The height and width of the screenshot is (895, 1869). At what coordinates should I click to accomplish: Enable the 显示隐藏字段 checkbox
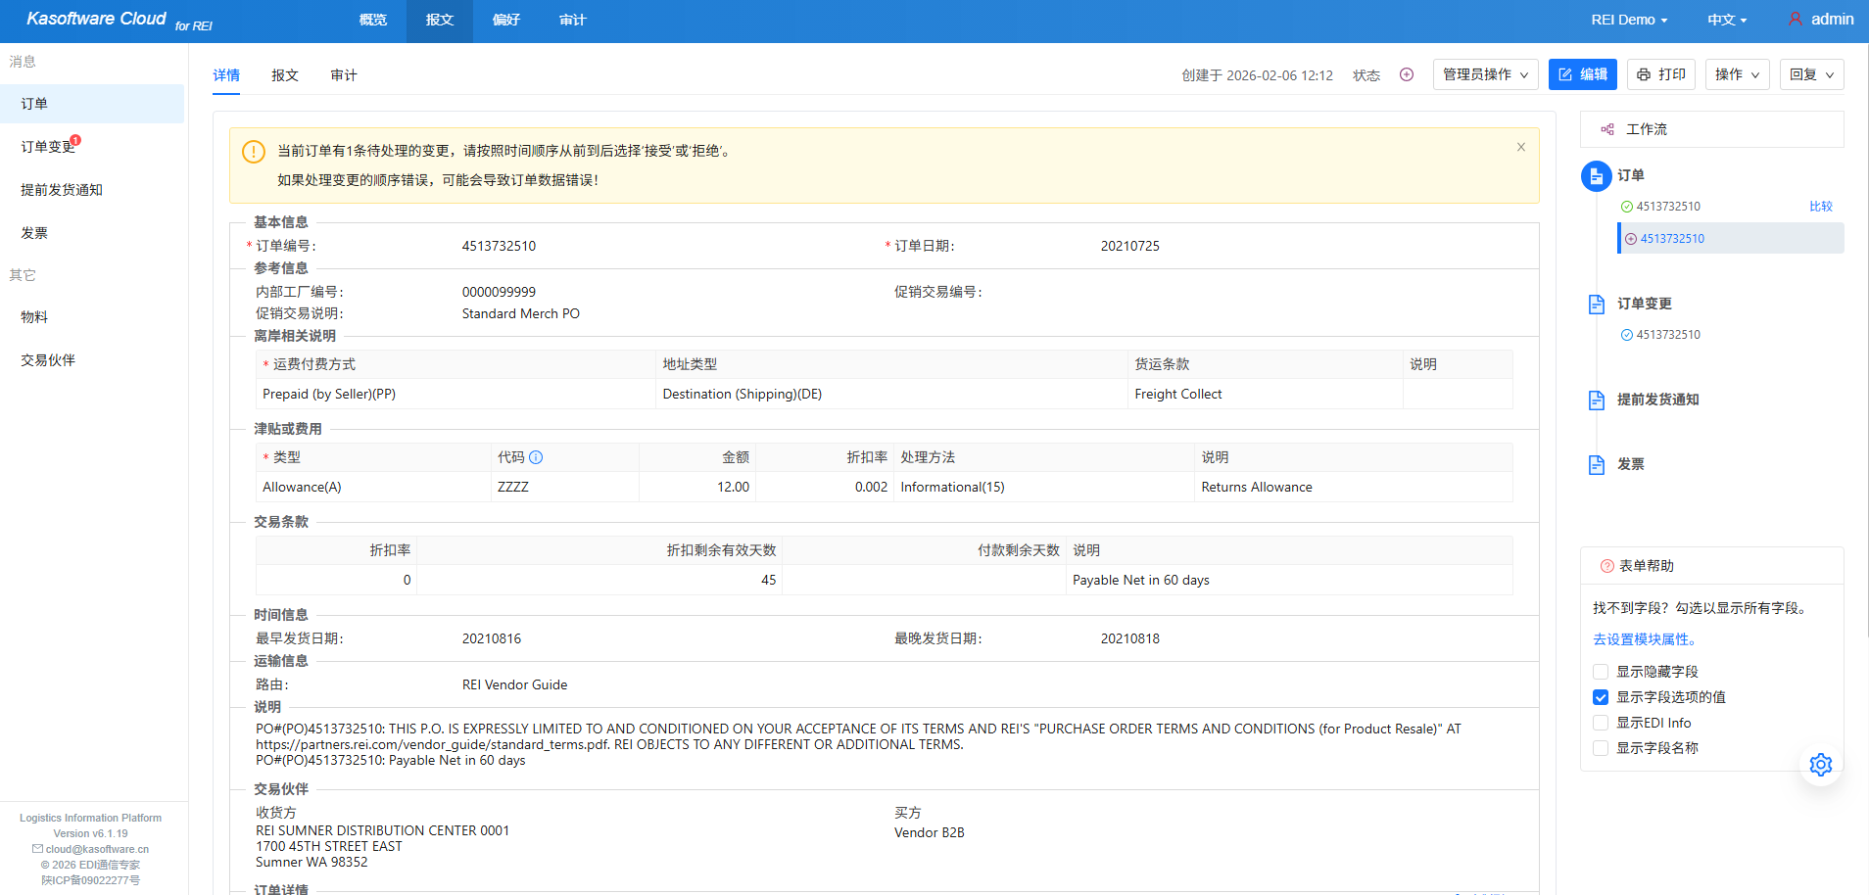1601,672
